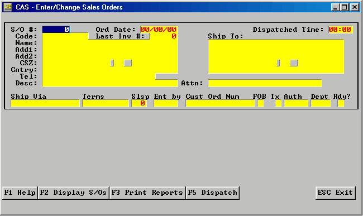Open F1 Help
The height and width of the screenshot is (216, 363).
tap(20, 193)
